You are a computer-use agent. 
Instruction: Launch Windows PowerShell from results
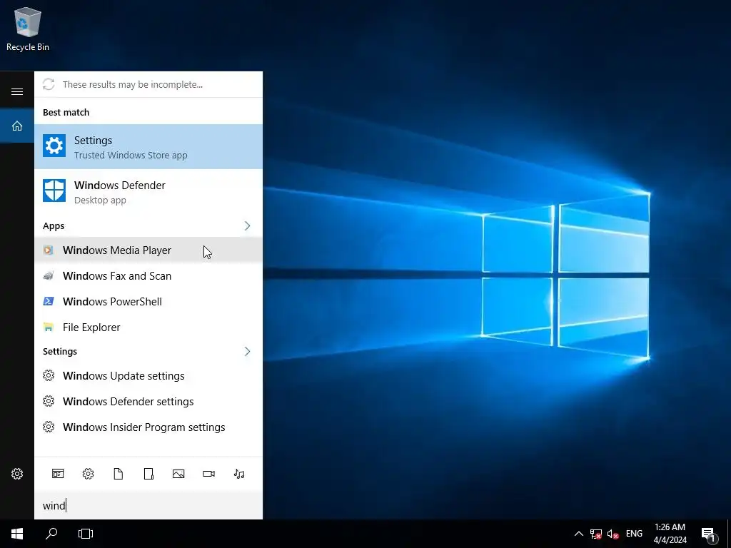(148, 302)
